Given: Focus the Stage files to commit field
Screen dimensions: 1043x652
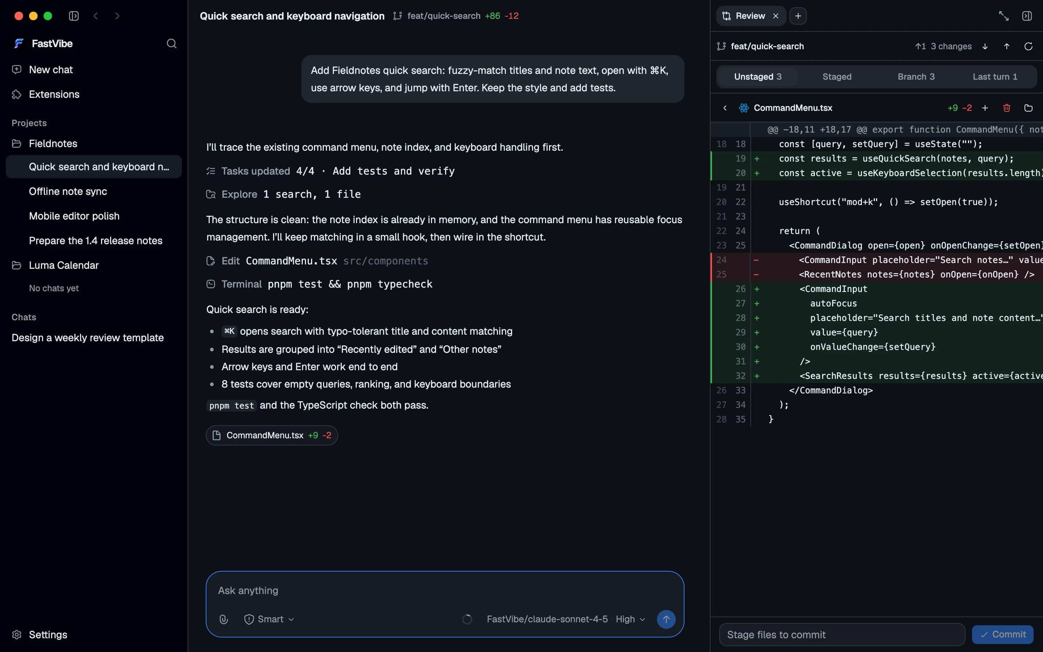Looking at the screenshot, I should [x=842, y=634].
